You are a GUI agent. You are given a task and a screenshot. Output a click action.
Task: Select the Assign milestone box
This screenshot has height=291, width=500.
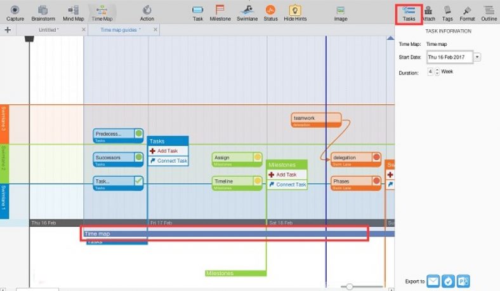(x=237, y=159)
